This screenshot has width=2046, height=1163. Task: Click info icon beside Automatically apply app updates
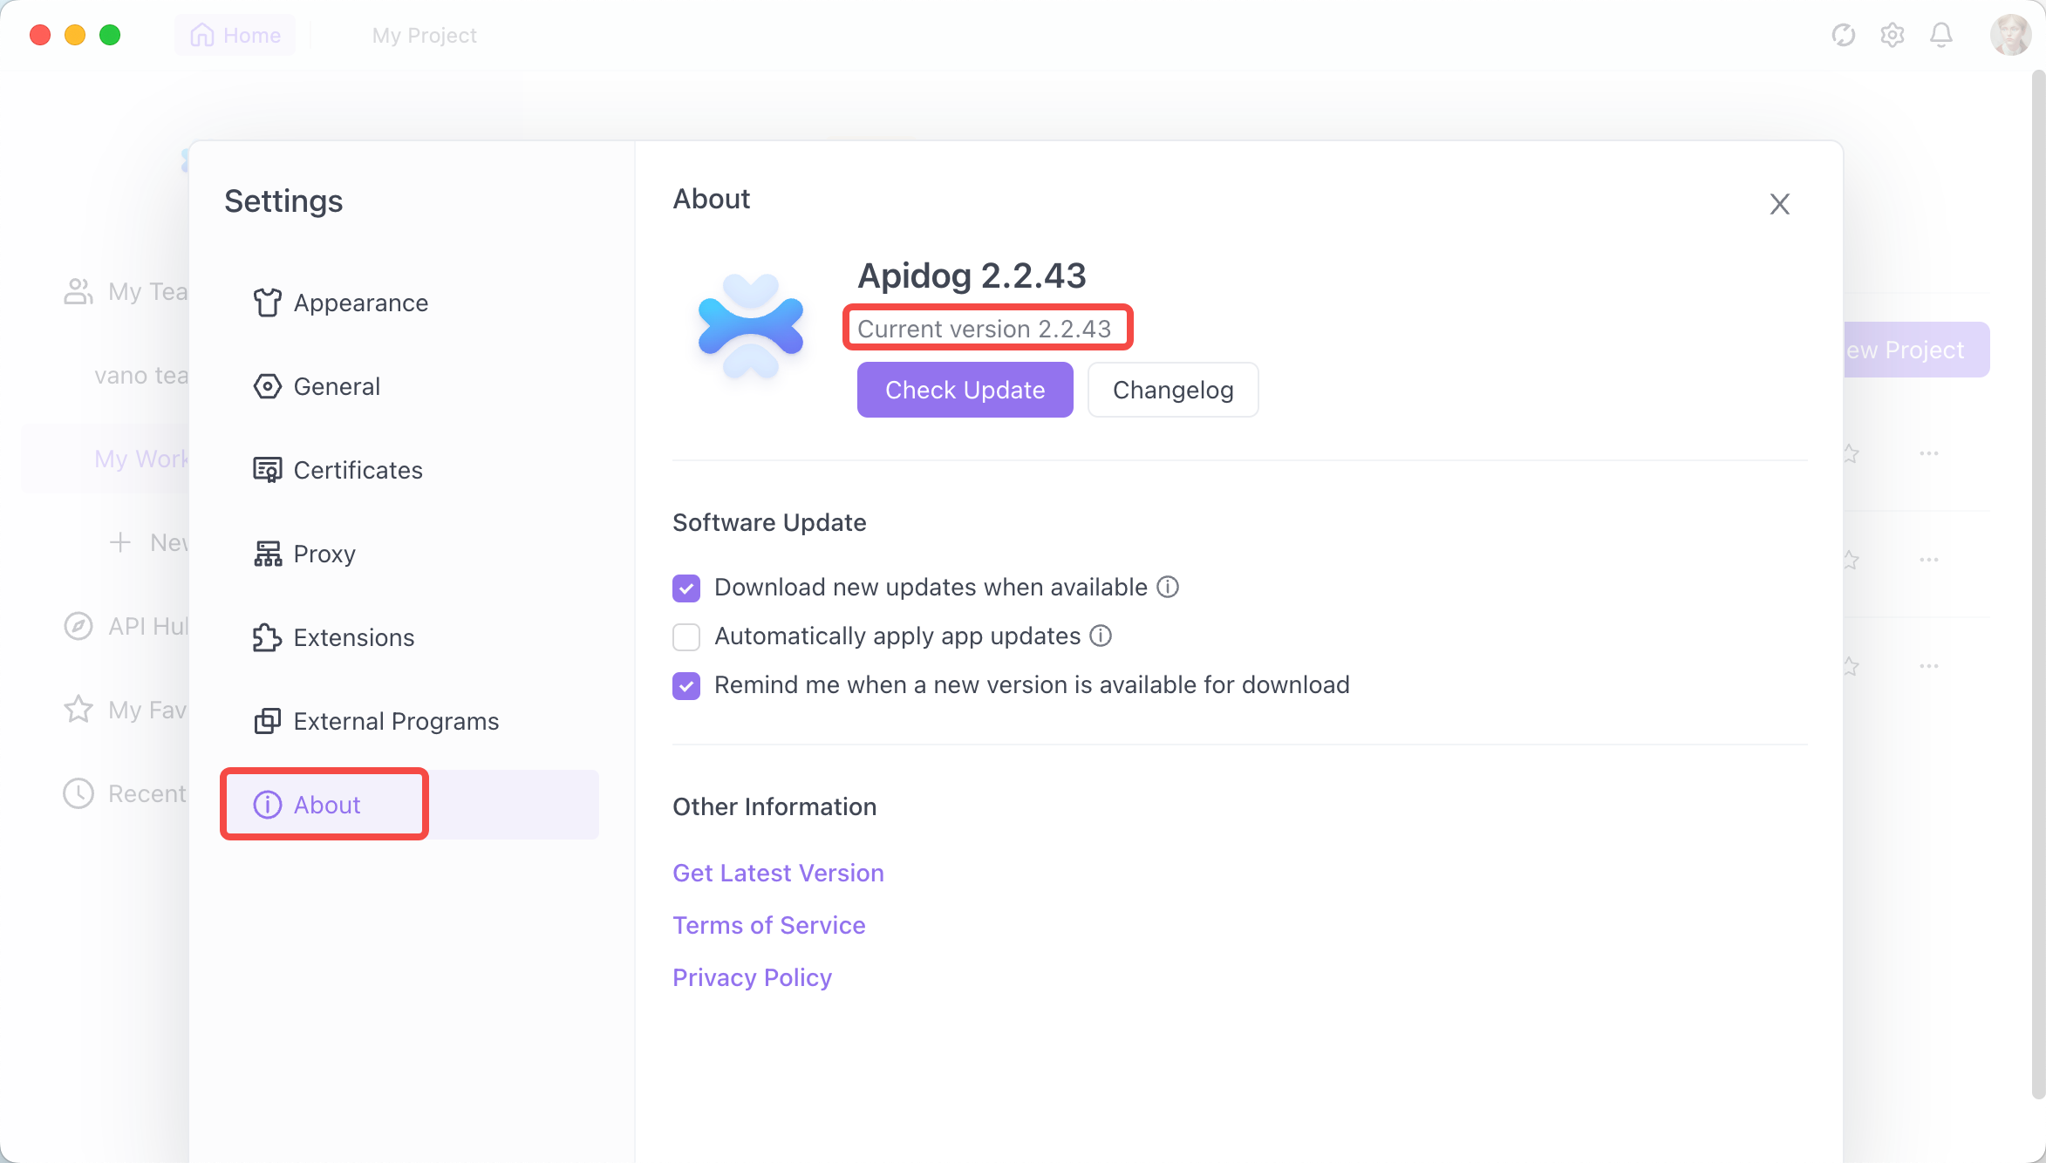(1101, 636)
